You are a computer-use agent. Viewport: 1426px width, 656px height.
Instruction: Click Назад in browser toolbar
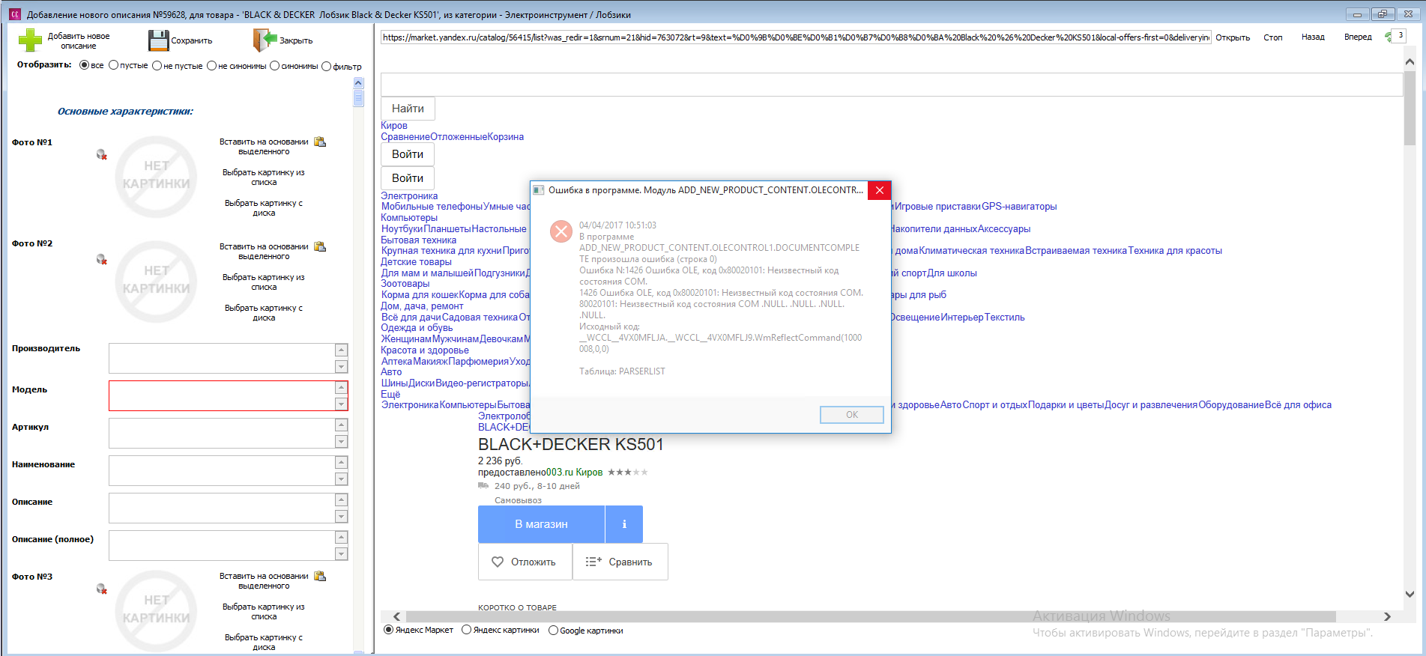[1313, 37]
